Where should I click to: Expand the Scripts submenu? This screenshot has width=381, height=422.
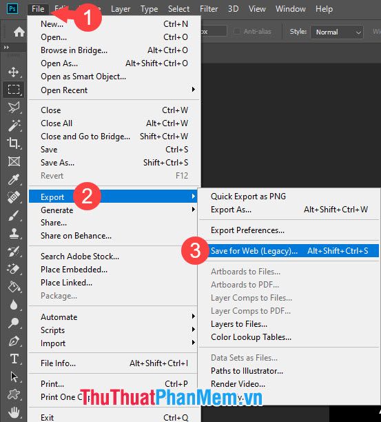coord(114,330)
